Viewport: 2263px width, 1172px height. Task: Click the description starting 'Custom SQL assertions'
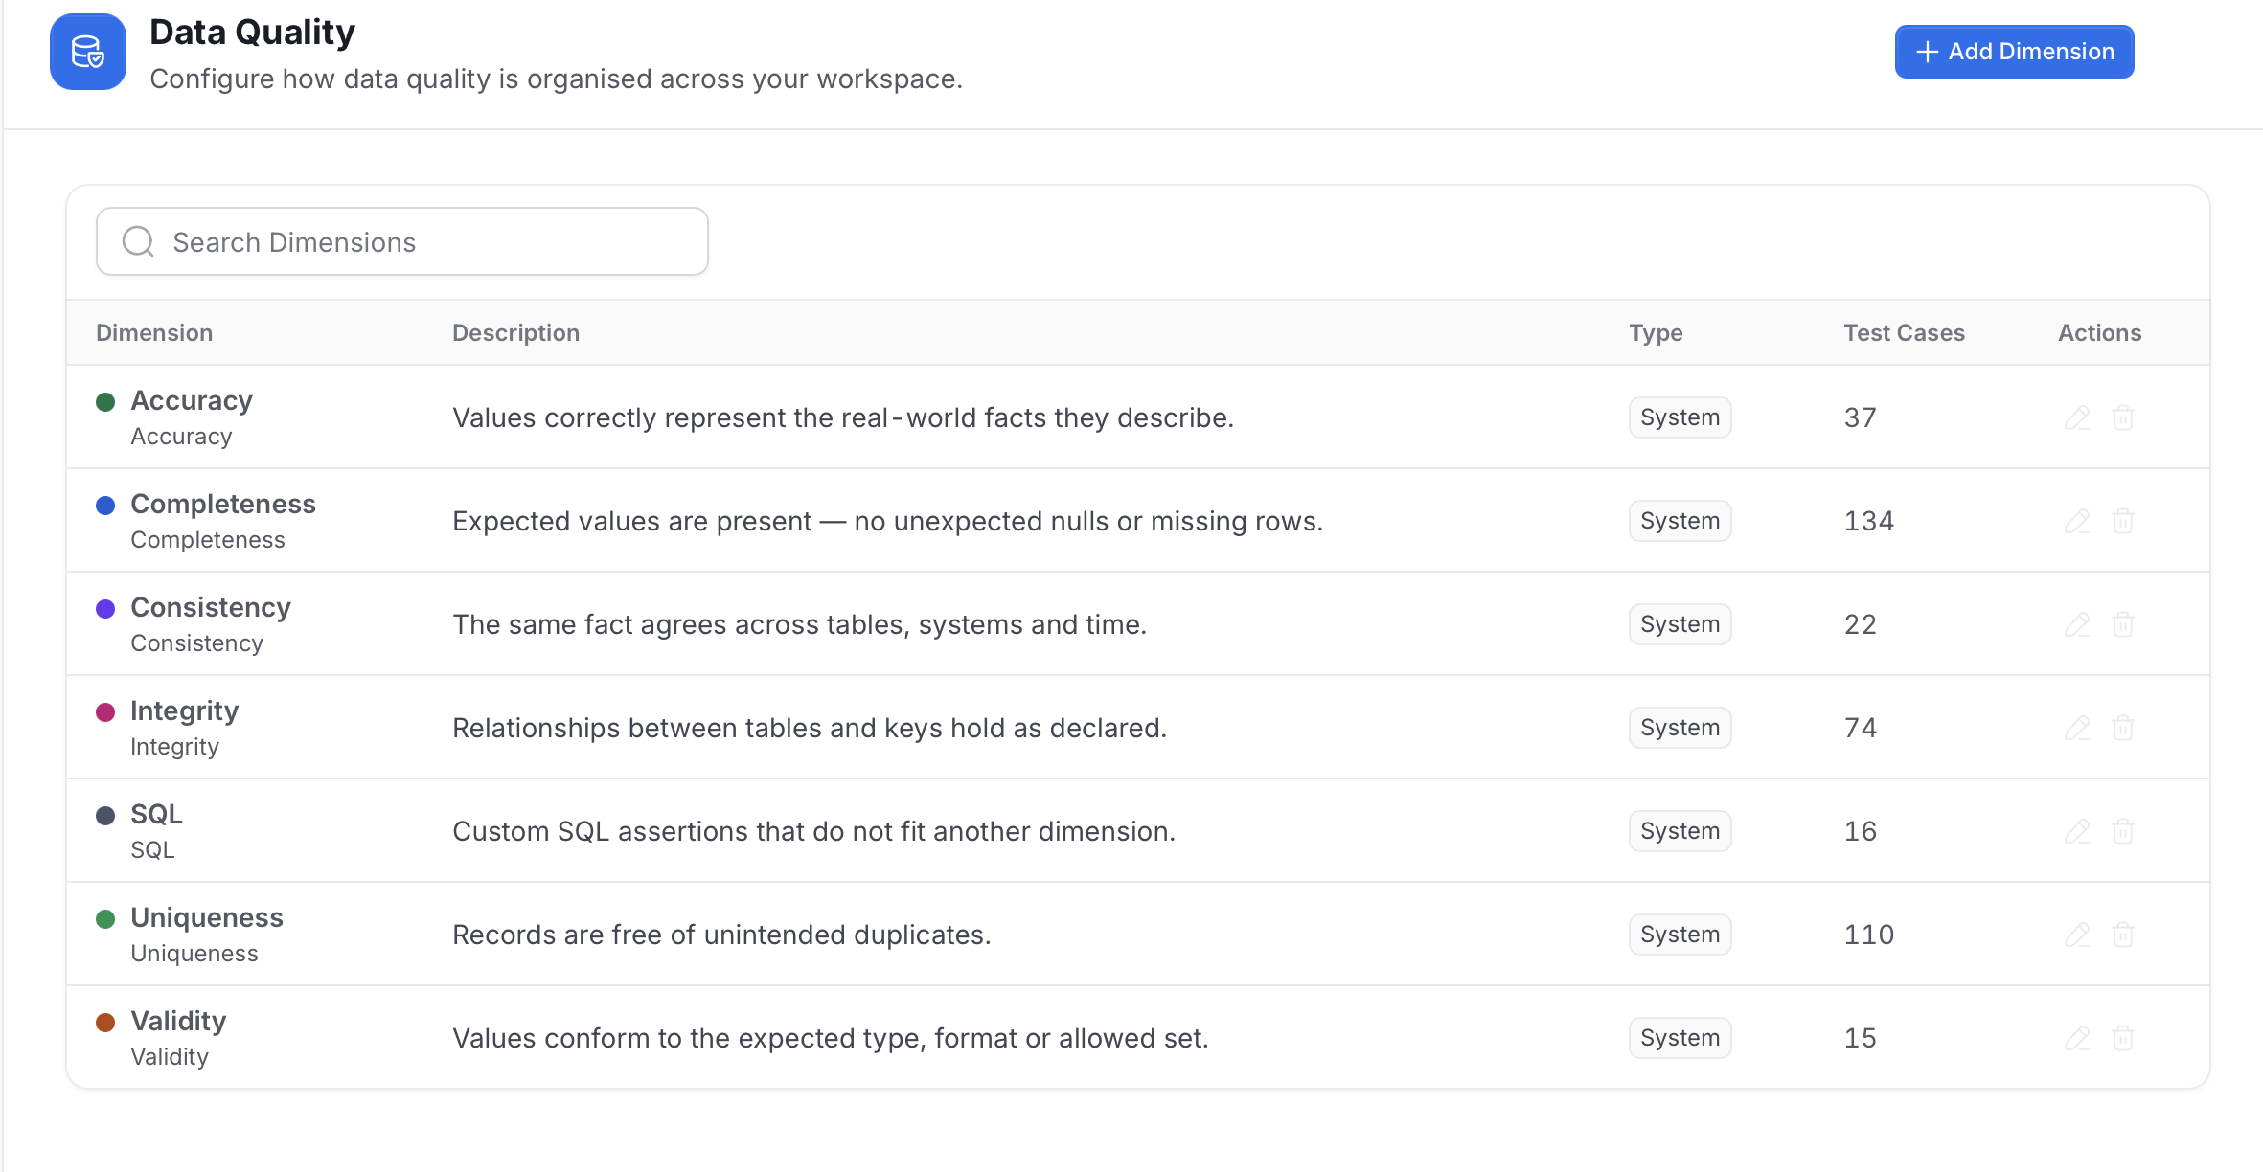point(813,831)
